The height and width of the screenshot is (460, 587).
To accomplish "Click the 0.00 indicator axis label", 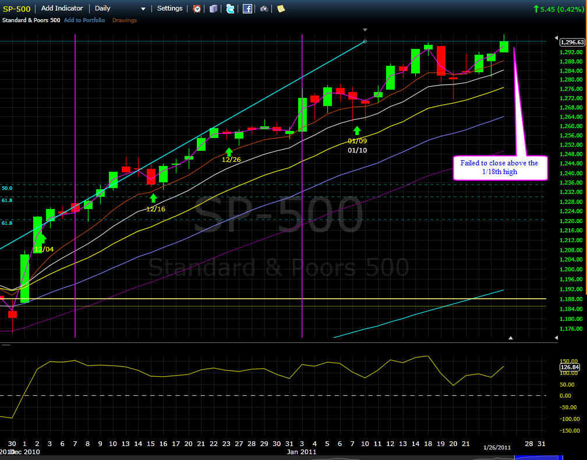I will pos(565,395).
